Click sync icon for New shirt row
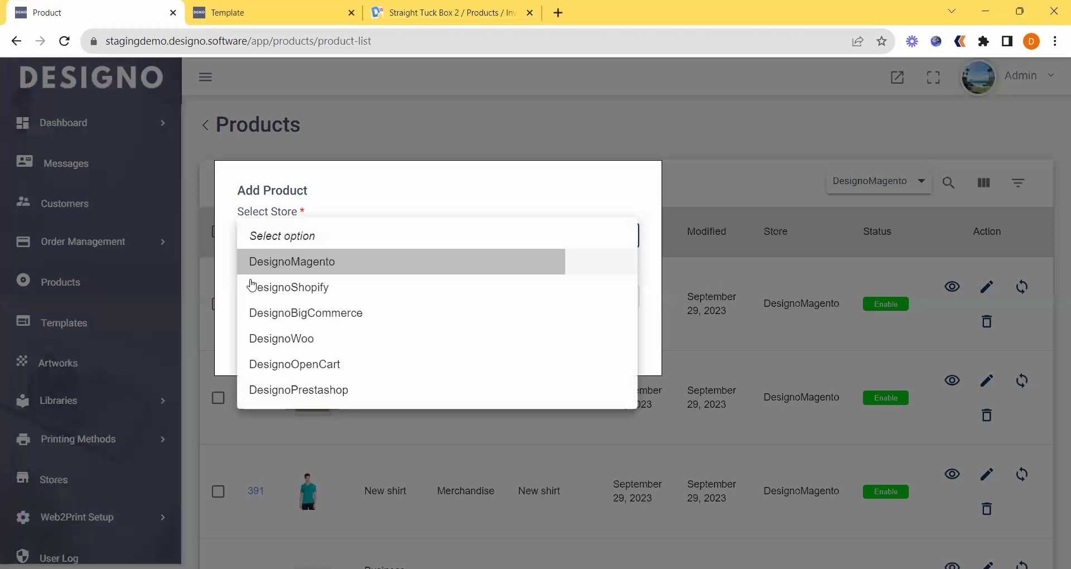 1021,474
